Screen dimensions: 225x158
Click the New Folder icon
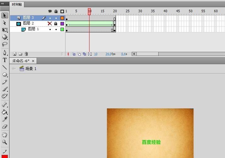click(20, 54)
